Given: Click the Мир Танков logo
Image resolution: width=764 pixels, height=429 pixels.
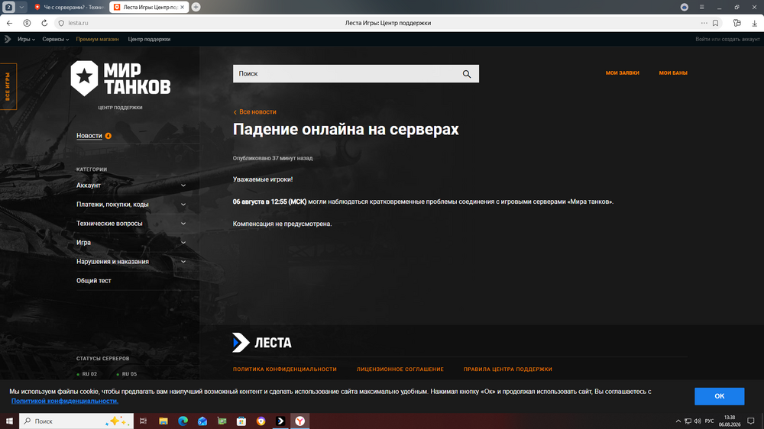Looking at the screenshot, I should [x=121, y=79].
